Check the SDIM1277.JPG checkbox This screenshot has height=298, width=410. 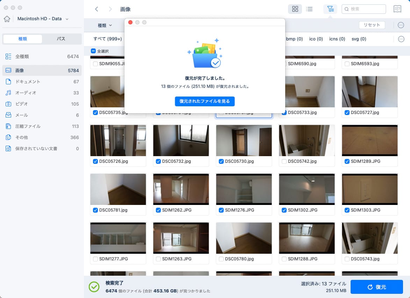[95, 259]
